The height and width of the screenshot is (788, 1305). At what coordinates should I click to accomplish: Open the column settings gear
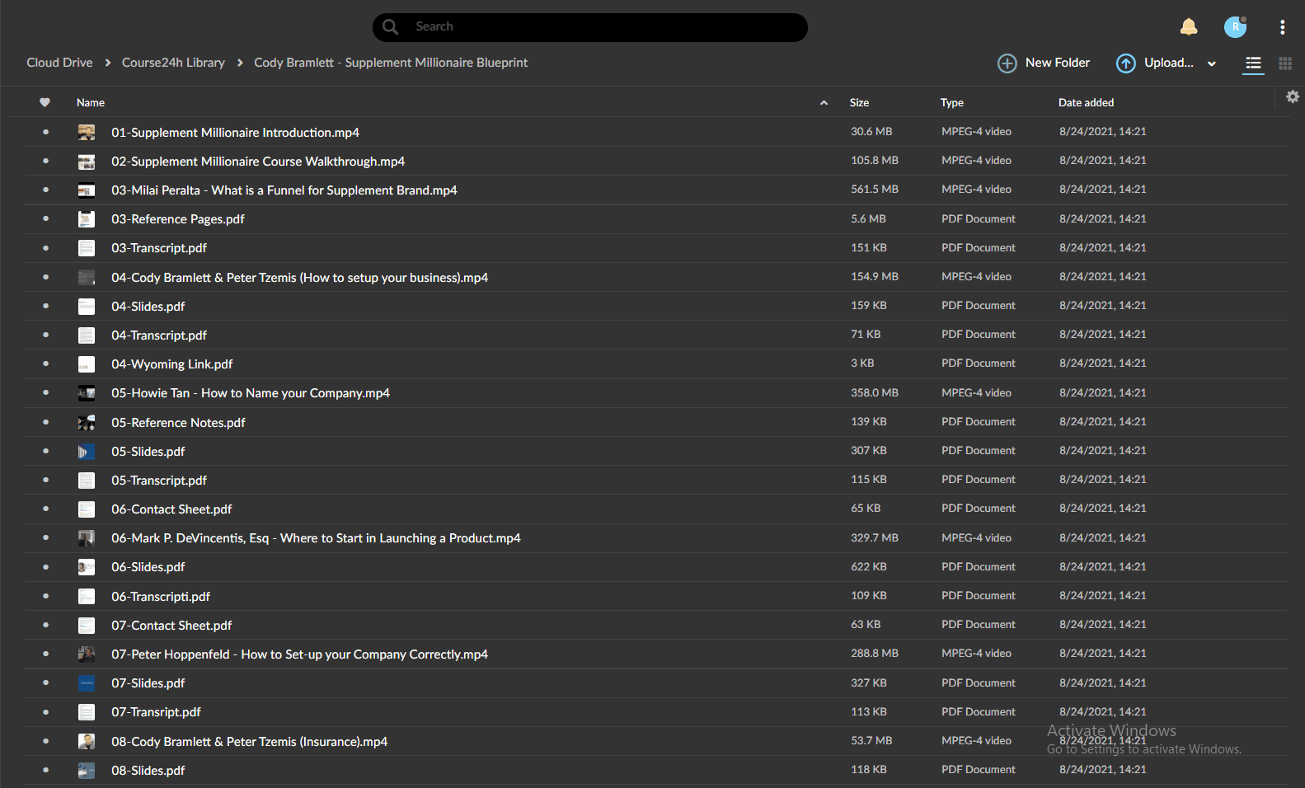point(1293,96)
